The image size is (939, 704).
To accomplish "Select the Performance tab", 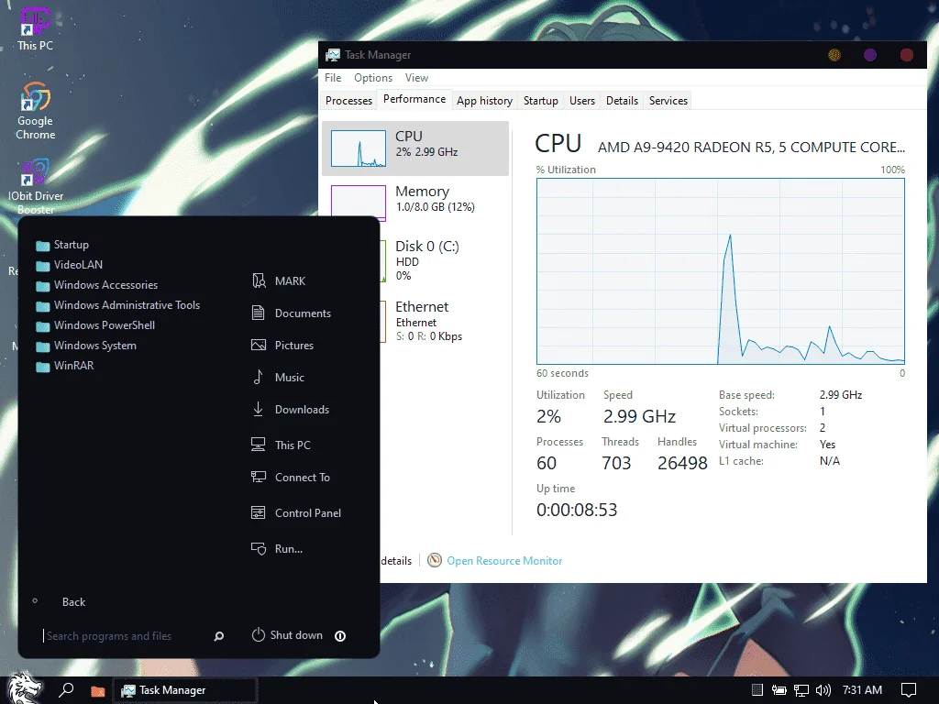I will tap(414, 99).
